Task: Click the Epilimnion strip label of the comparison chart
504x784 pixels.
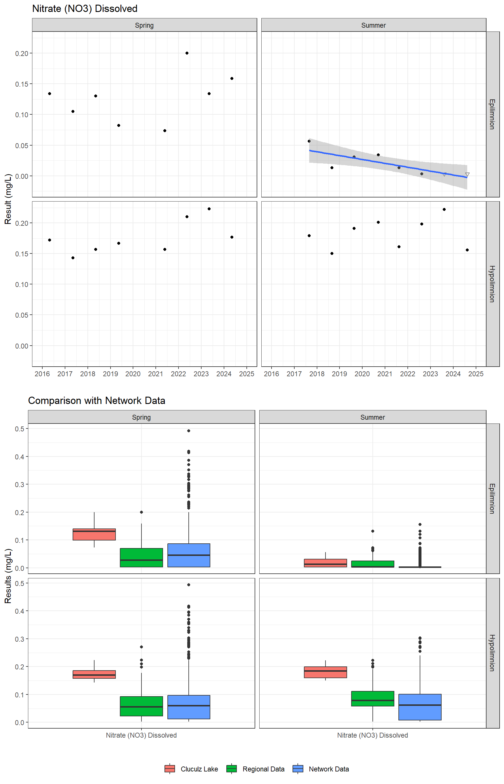Action: coord(493,499)
